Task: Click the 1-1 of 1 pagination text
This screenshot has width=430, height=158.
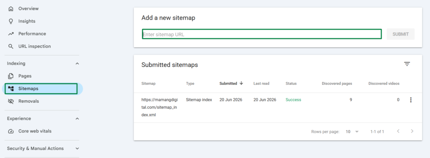Action: click(x=377, y=132)
